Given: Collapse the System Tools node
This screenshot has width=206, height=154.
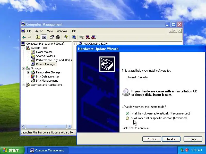Looking at the screenshot, I should [23, 48].
